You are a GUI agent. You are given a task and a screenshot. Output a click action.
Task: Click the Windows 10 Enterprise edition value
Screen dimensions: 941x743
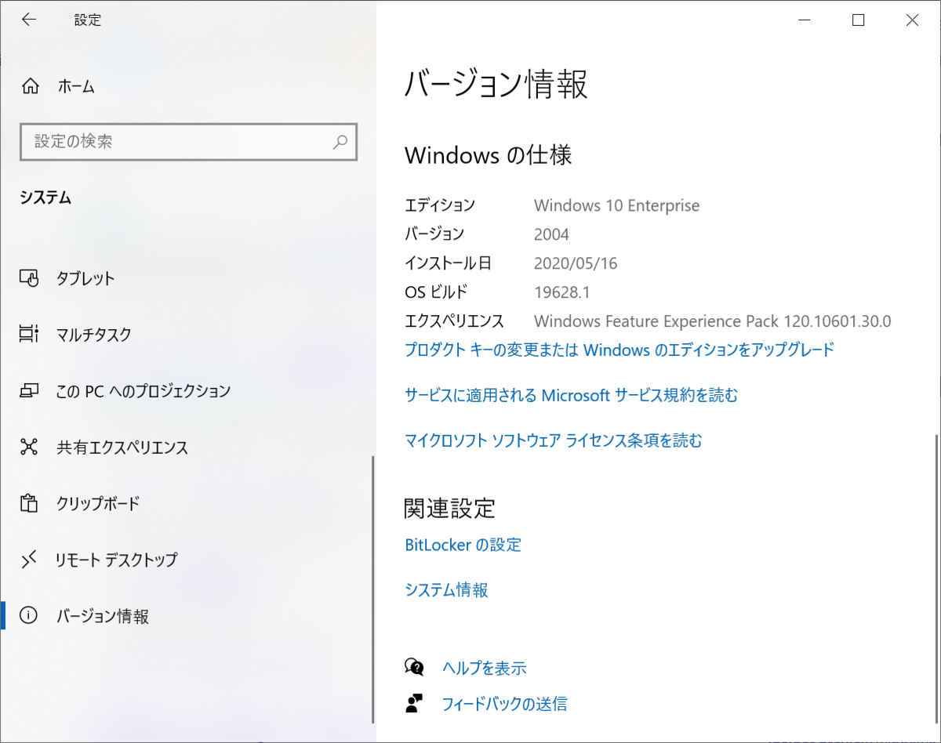pos(617,205)
